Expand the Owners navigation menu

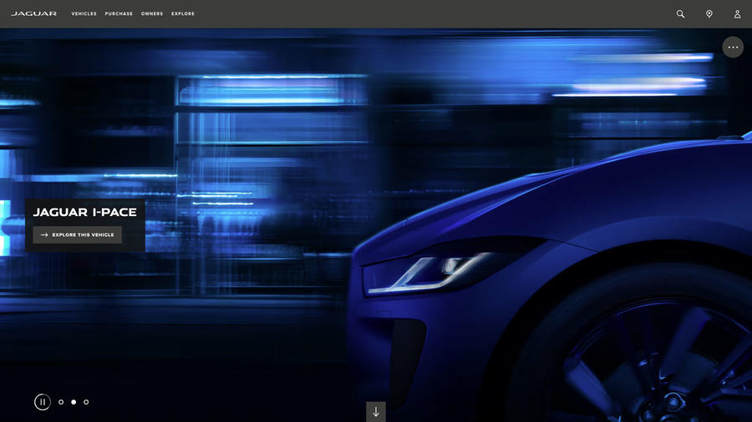pyautogui.click(x=151, y=14)
